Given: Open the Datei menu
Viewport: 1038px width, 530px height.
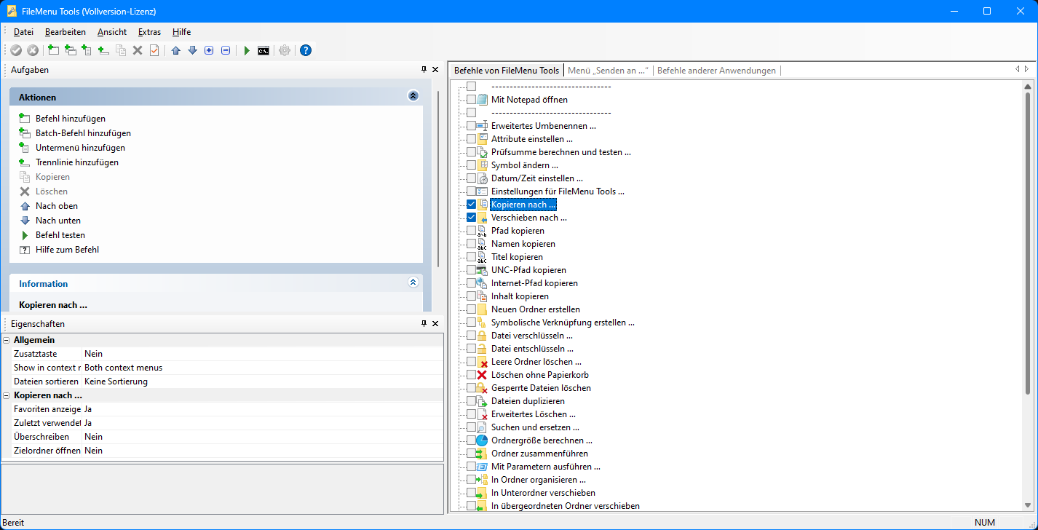Looking at the screenshot, I should pyautogui.click(x=23, y=32).
